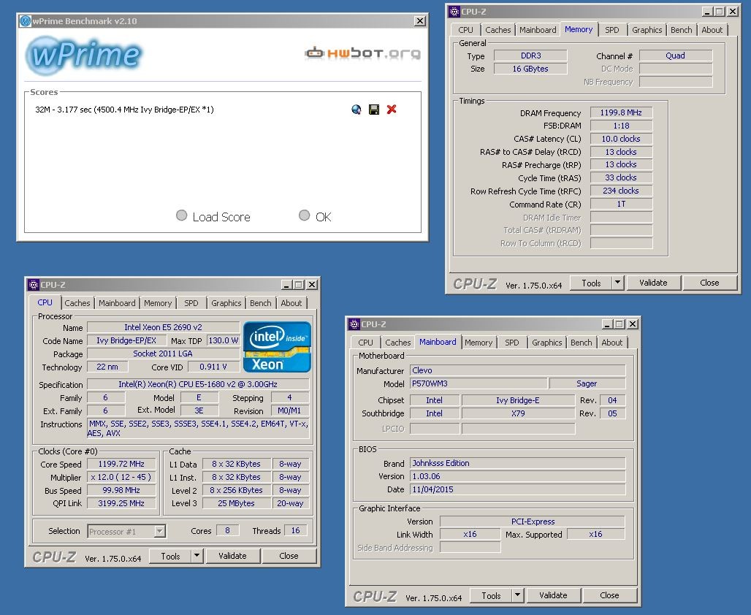Open the Graphics tab in the CPU window
The image size is (751, 615).
(x=226, y=303)
